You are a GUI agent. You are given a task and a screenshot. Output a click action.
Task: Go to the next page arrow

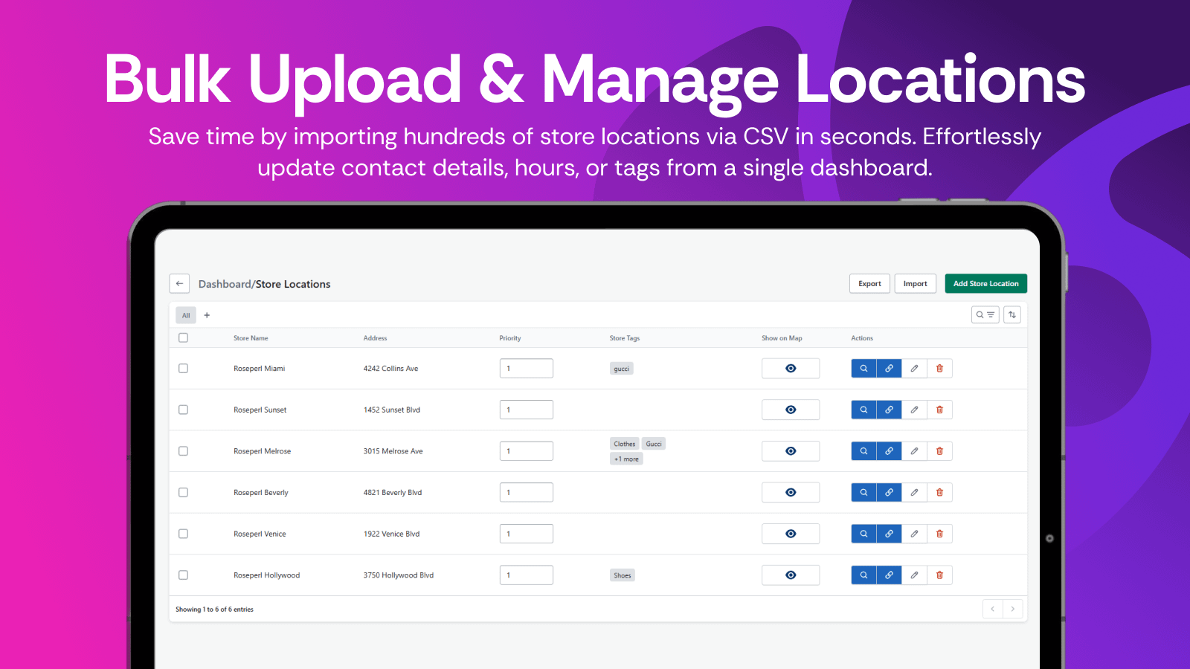click(x=1012, y=610)
